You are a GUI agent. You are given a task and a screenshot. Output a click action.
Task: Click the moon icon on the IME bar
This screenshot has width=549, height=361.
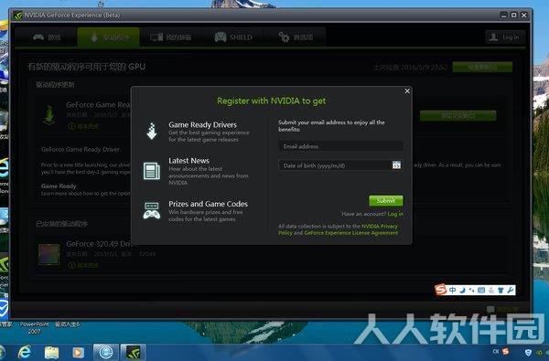462,290
